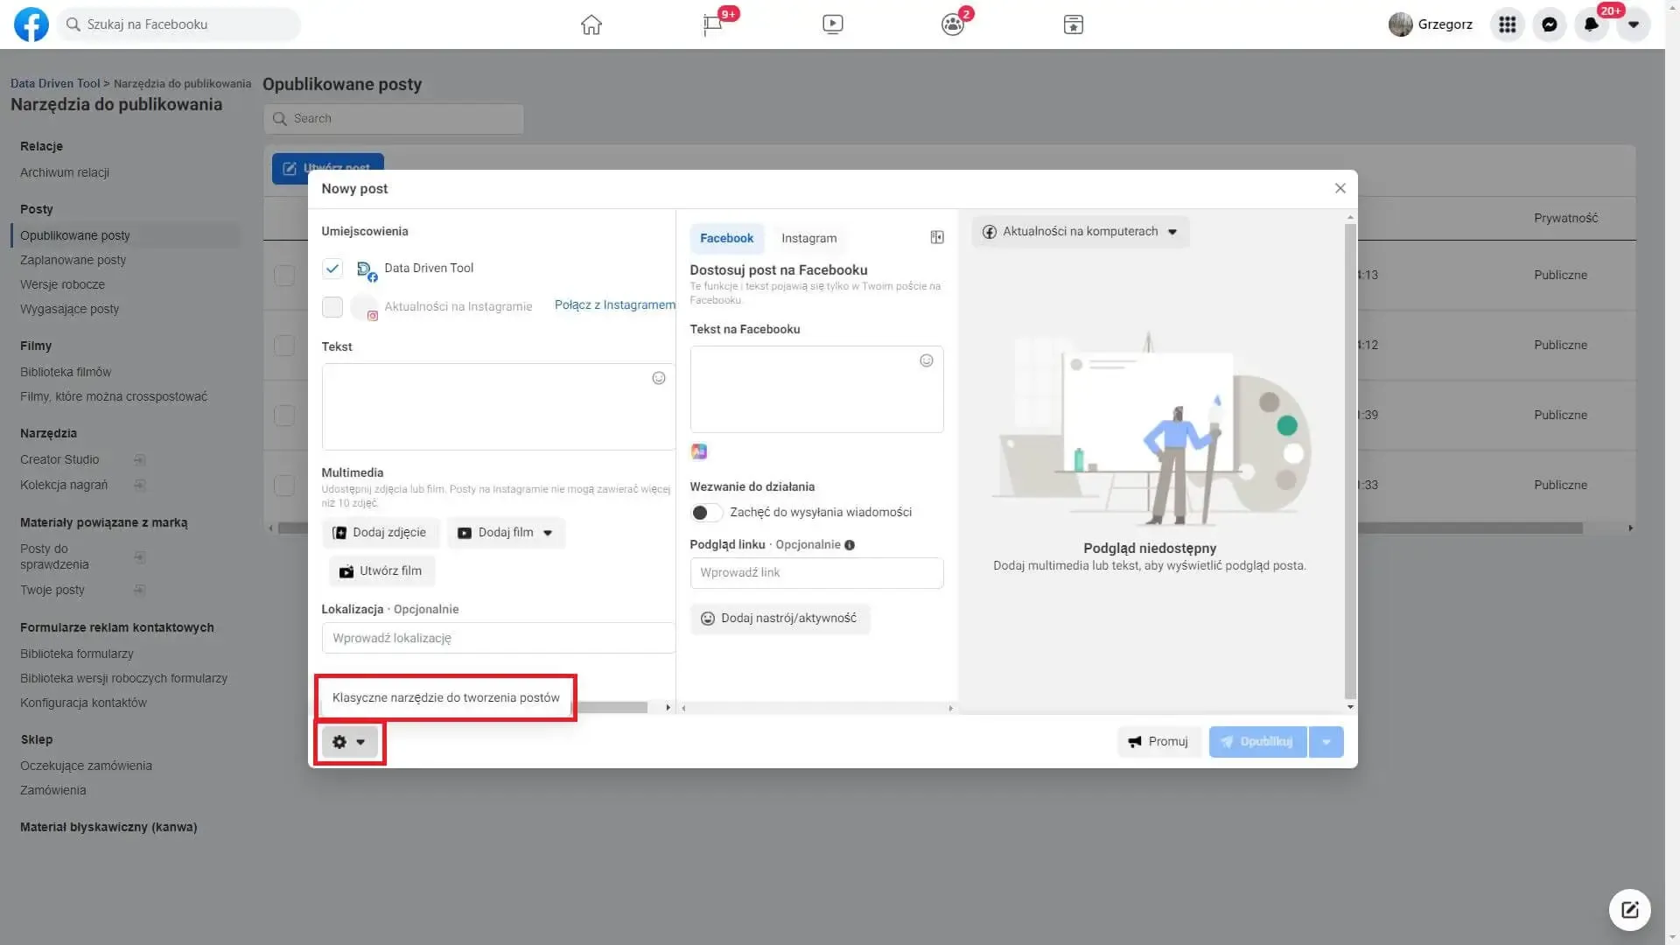Open the apps grid menu icon
Screen dimensions: 1680x945
click(x=1507, y=24)
